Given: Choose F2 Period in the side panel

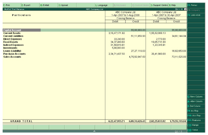Looking at the screenshot, I should pyautogui.click(x=196, y=5).
